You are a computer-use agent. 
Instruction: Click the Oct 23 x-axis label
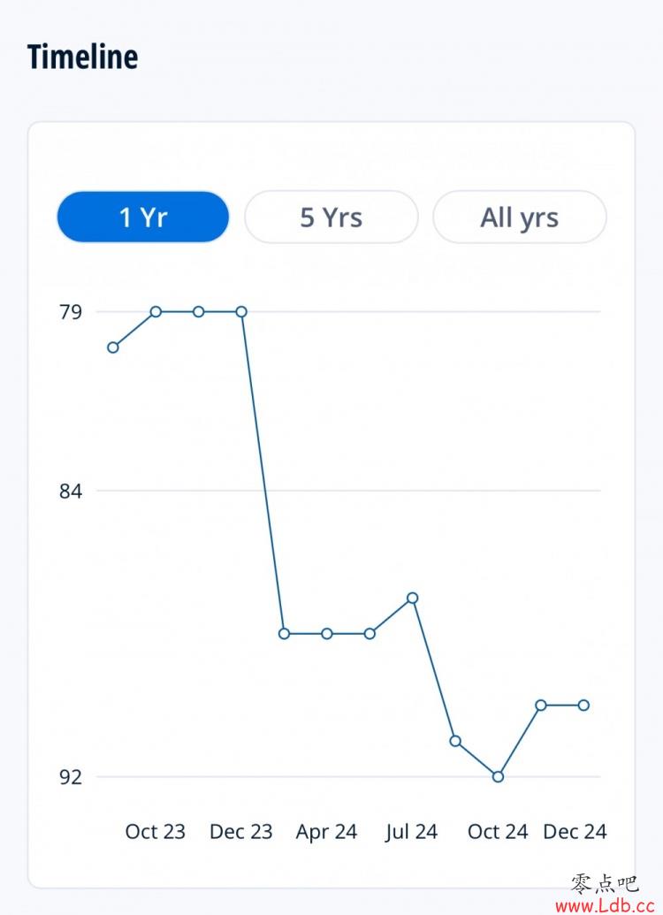156,832
